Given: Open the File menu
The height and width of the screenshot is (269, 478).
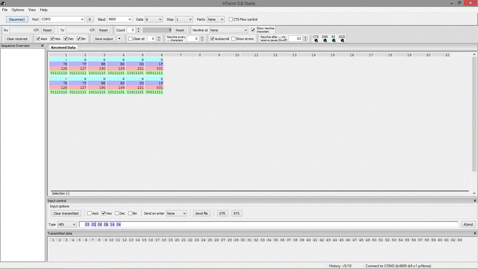Looking at the screenshot, I should pyautogui.click(x=5, y=10).
